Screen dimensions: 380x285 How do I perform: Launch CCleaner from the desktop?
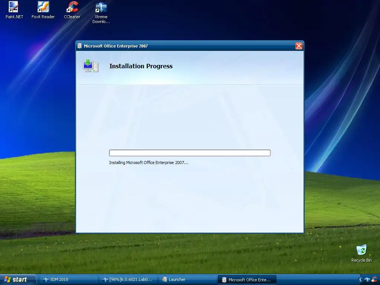[72, 10]
